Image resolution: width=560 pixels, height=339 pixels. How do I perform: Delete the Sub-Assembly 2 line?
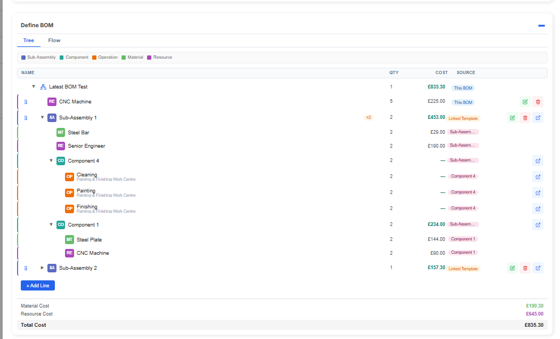[x=525, y=268]
